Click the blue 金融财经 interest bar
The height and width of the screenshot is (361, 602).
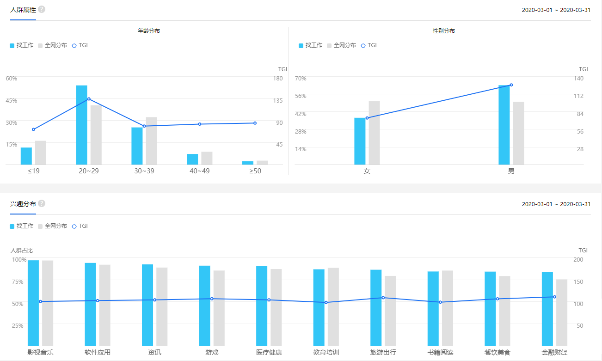547,309
